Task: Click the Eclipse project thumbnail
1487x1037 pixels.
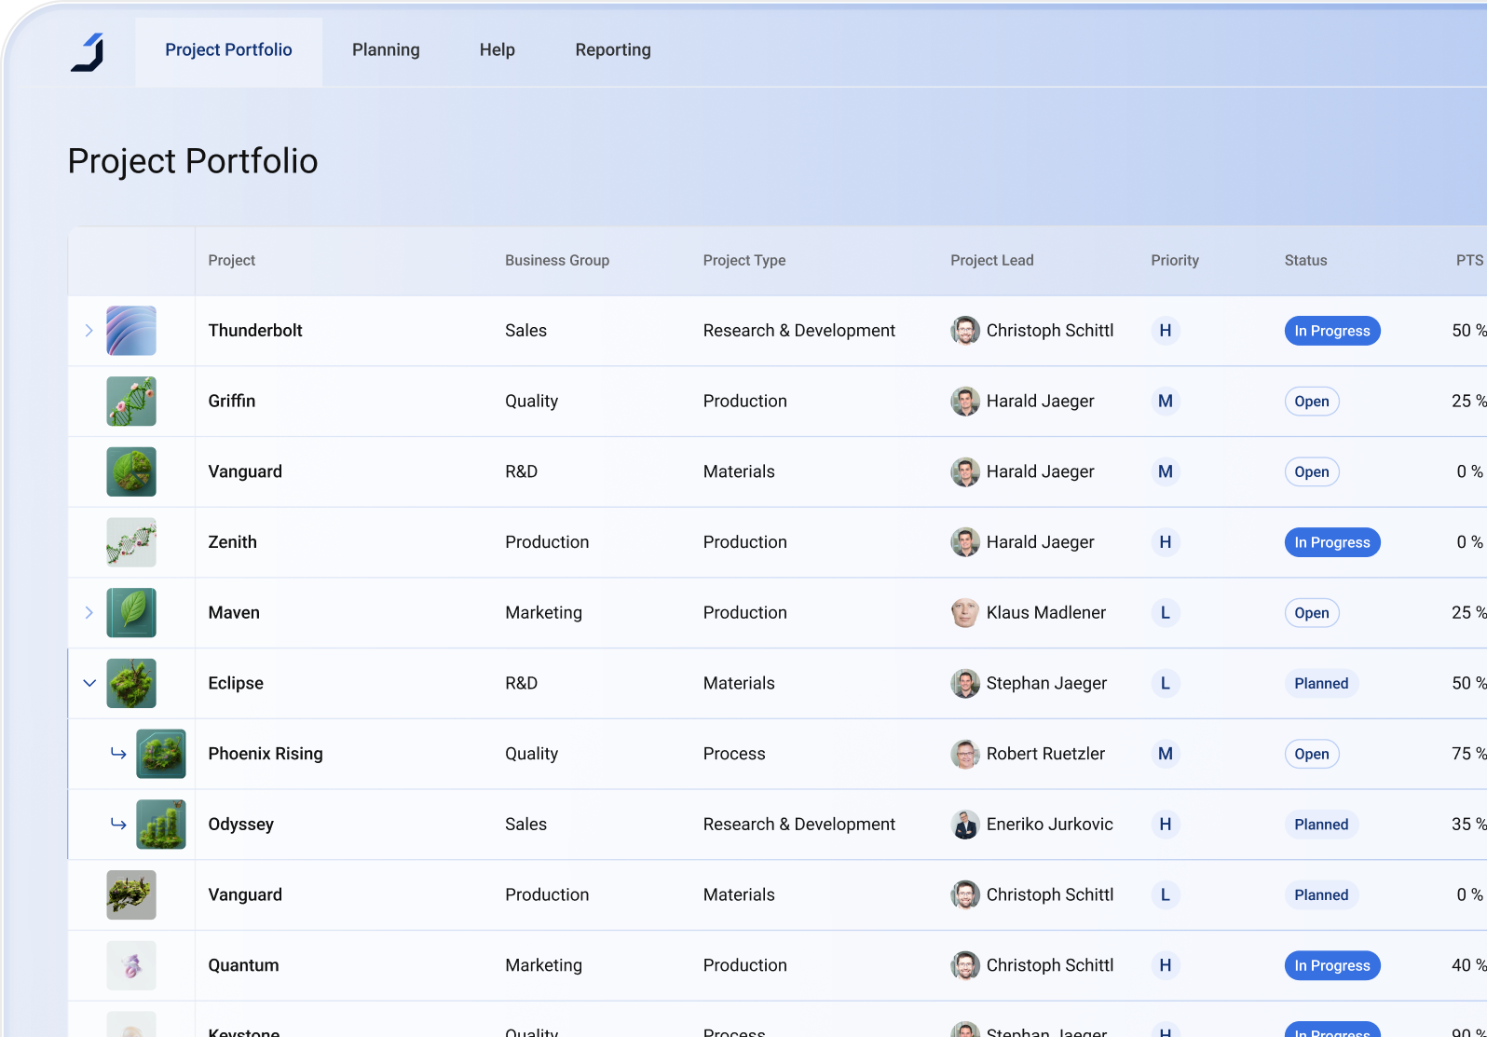Action: (131, 683)
